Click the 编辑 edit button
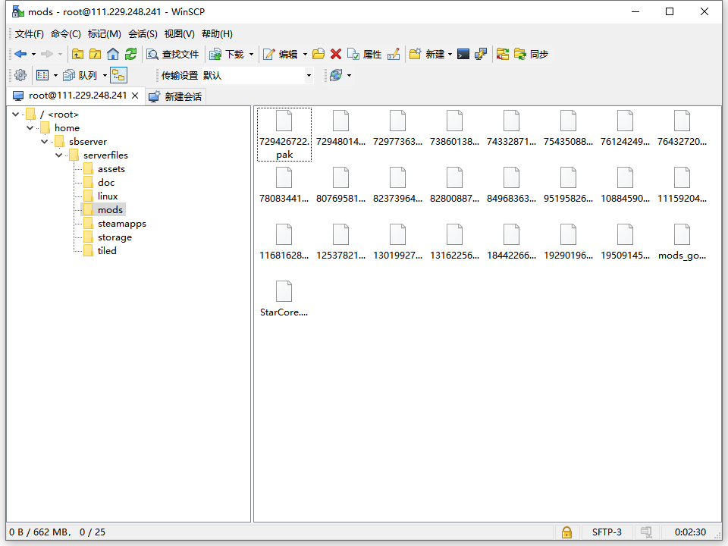This screenshot has height=546, width=728. click(x=281, y=55)
